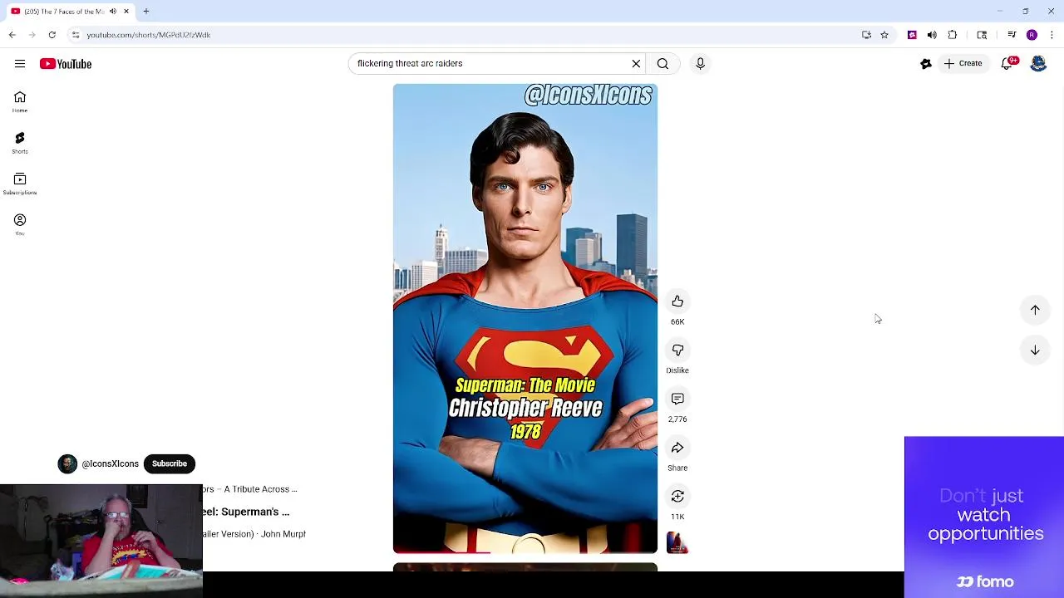Like the Short with 66K likes
Screen dimensions: 1064x598
[x=677, y=301]
